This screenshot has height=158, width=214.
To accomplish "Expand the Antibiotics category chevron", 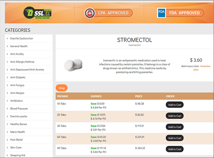I will 7,101.
